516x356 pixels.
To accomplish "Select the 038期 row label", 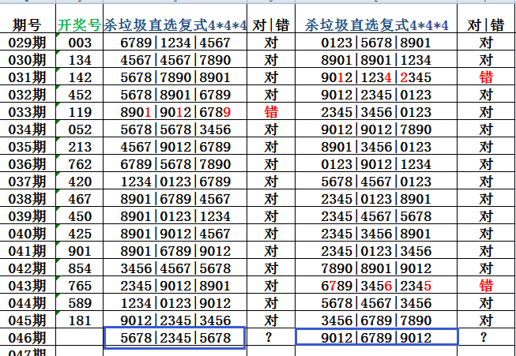I will (x=28, y=199).
